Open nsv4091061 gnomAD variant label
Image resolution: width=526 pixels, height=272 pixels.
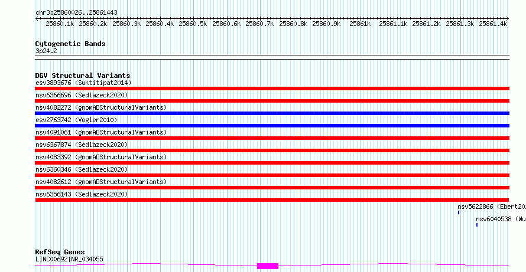101,132
